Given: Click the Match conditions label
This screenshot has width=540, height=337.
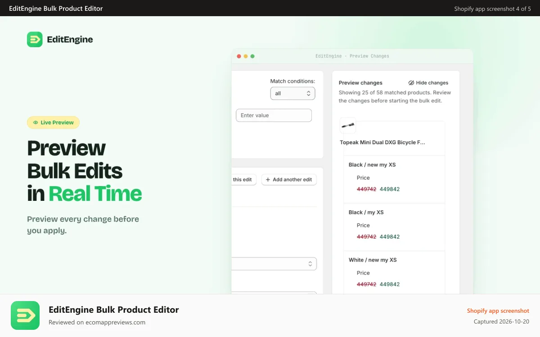Looking at the screenshot, I should pos(292,81).
